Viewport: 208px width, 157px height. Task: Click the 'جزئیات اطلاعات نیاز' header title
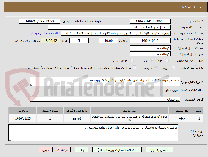click(188, 7)
